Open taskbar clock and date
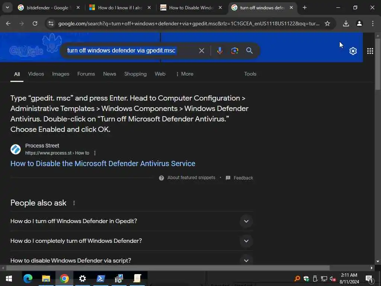This screenshot has width=381, height=286. [349, 279]
